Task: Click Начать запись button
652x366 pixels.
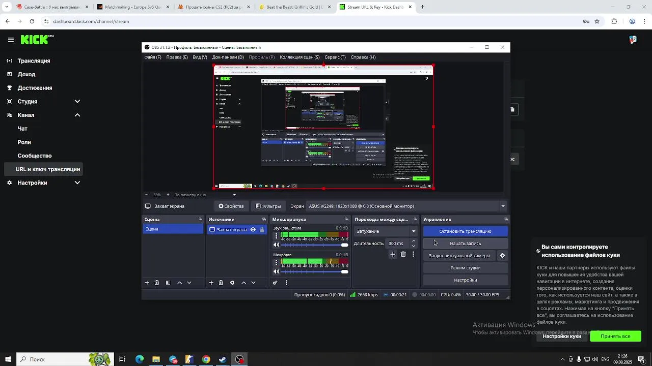Action: coord(465,243)
